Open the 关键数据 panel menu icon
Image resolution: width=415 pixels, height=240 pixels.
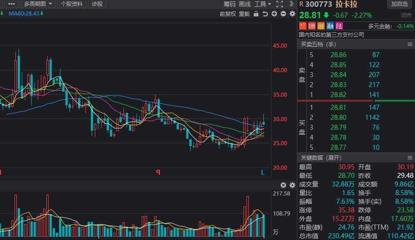pos(410,157)
